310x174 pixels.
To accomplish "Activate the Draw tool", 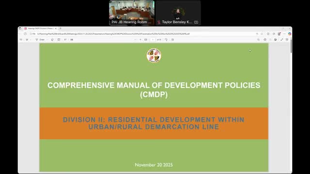I will 40,40.
